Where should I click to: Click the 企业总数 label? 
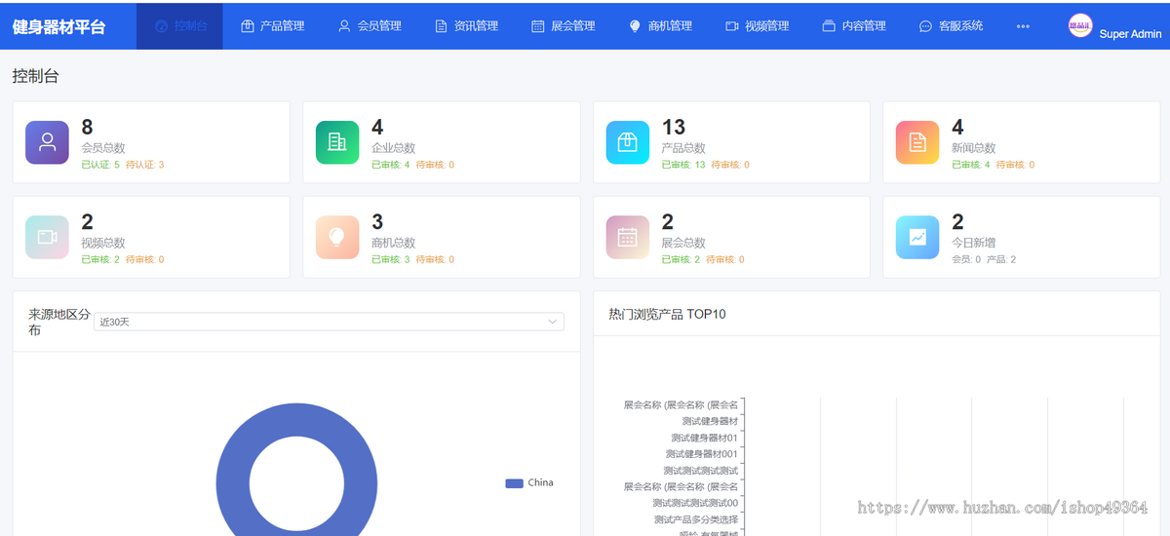(x=393, y=148)
